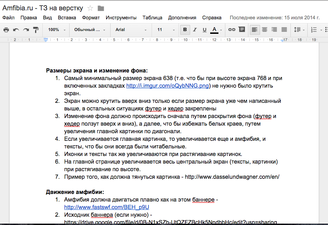The image size is (328, 225).
Task: Open the Файл menu
Action: click(8, 18)
